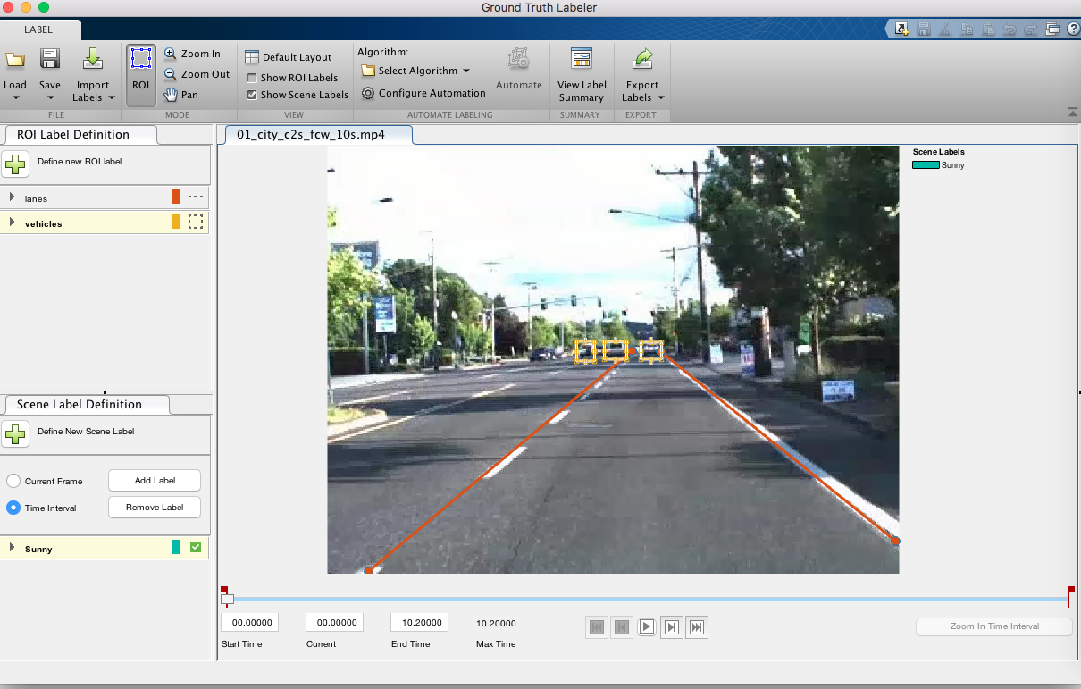Activate the Pan hand tool

(x=180, y=95)
